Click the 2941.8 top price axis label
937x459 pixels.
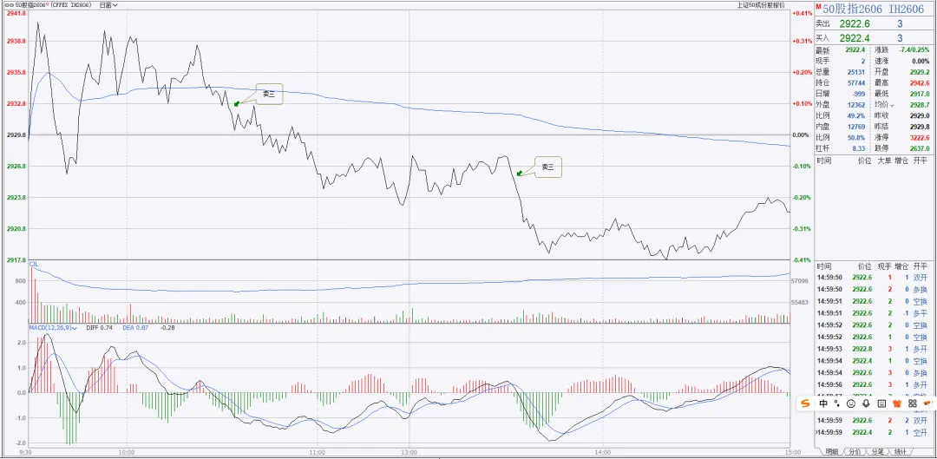coord(16,13)
